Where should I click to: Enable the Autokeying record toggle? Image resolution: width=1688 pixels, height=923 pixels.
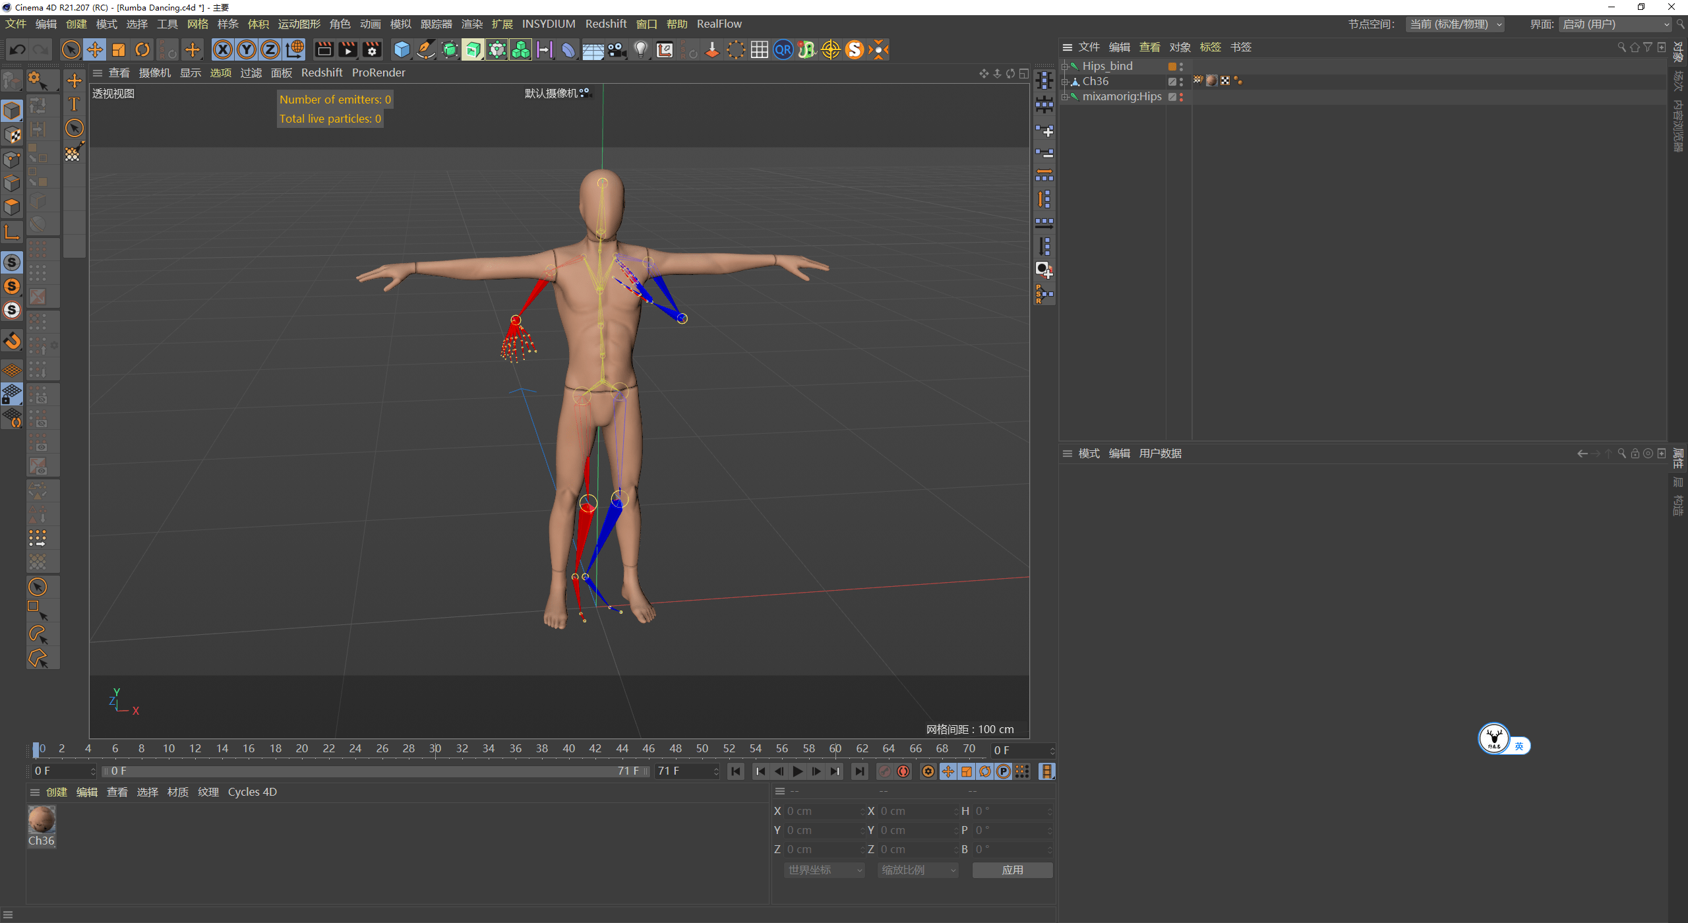click(904, 771)
